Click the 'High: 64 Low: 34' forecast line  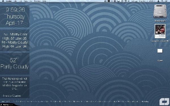14,46
